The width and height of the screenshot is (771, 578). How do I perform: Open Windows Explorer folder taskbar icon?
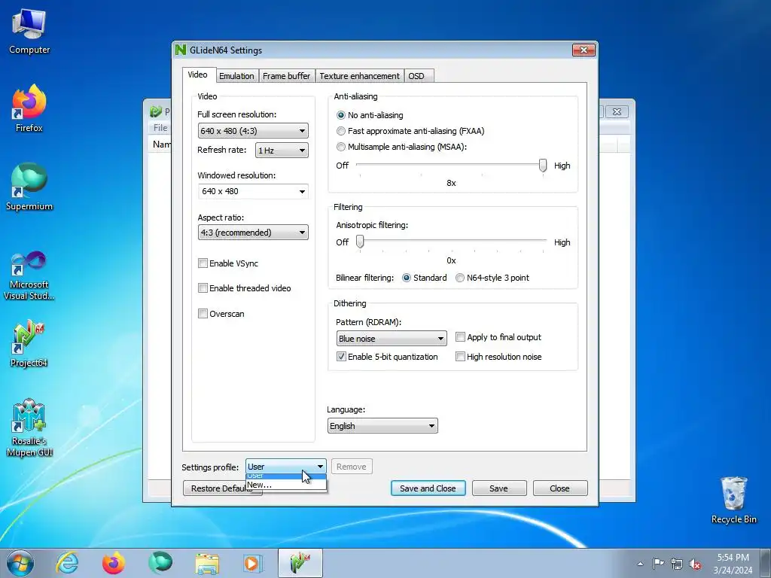207,563
